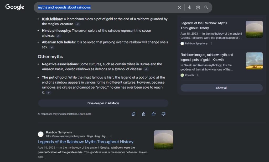The height and width of the screenshot is (162, 269).
Task: Click 'AI responses may include mistakes.' text
Action: (58, 114)
